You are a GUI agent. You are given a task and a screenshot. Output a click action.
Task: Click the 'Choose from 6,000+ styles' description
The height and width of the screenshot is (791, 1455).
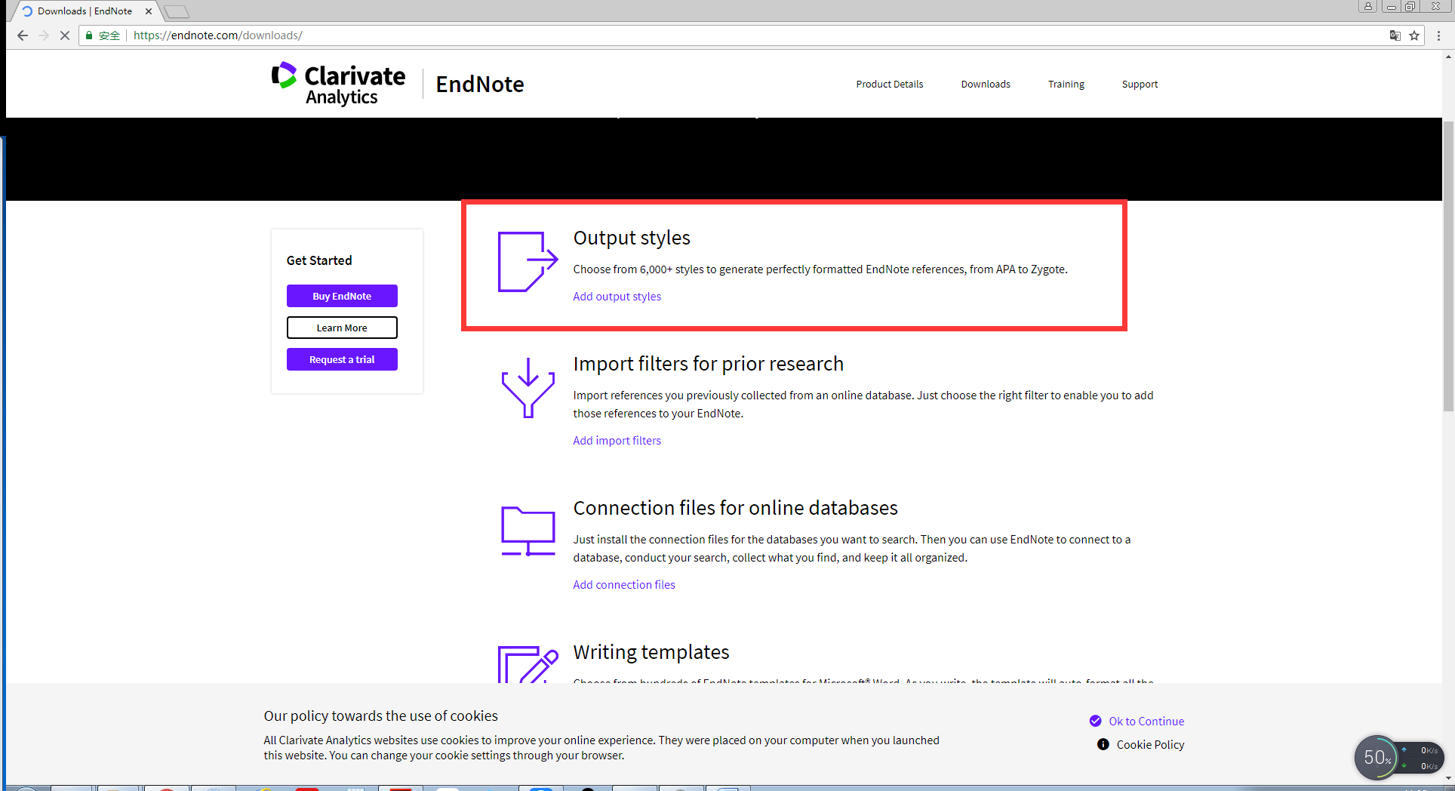click(820, 269)
